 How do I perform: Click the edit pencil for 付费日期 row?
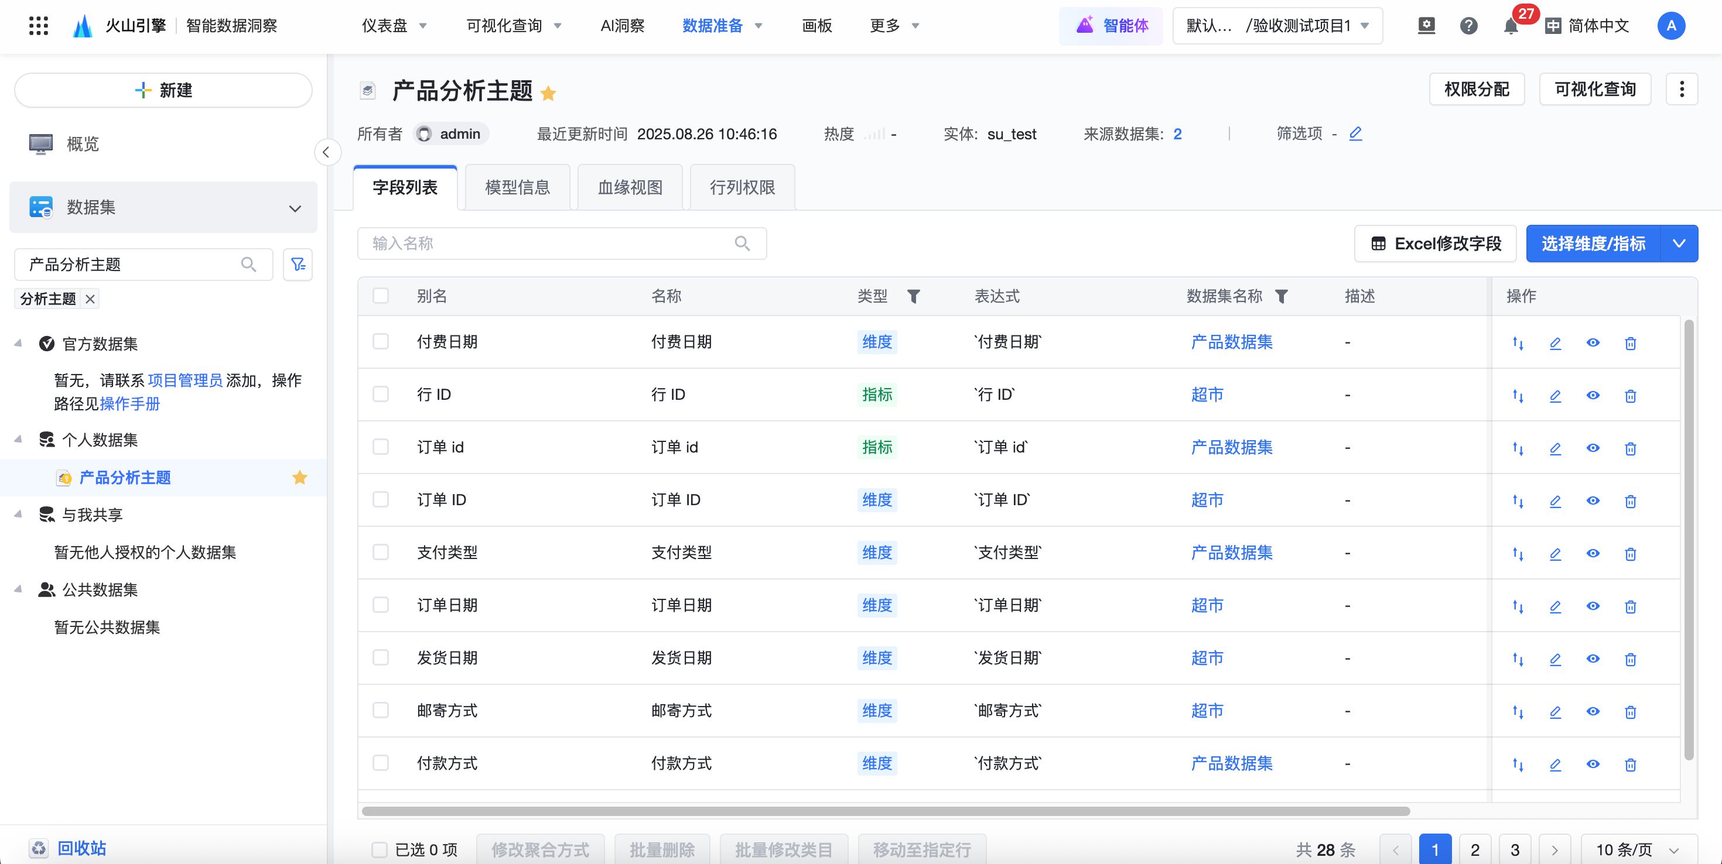coord(1555,343)
